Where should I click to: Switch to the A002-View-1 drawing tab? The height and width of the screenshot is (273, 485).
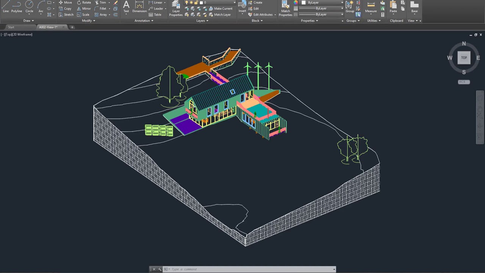click(48, 27)
